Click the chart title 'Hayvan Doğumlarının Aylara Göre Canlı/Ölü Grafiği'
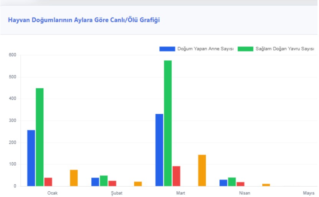The height and width of the screenshot is (197, 319). tap(84, 20)
